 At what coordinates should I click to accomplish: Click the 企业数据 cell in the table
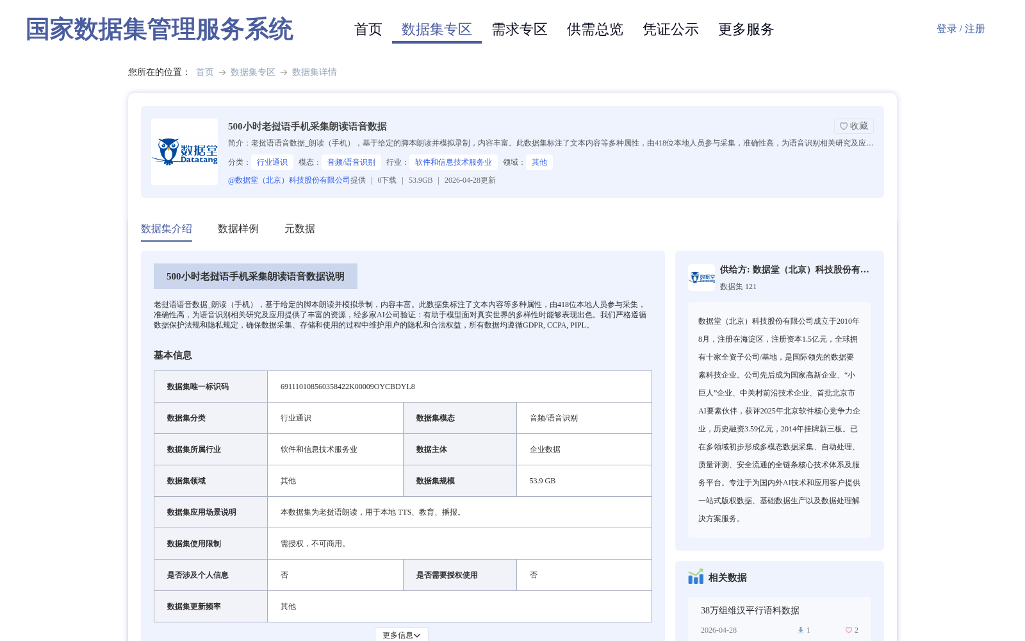click(584, 449)
